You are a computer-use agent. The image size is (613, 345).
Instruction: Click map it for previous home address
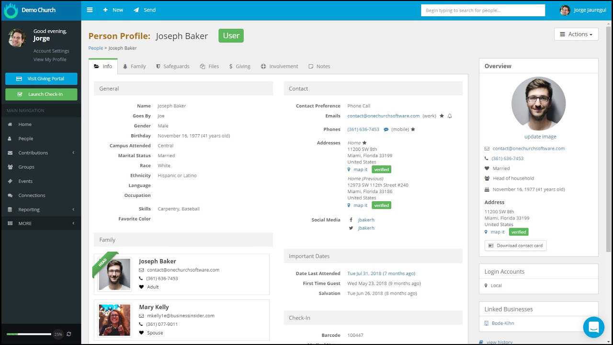pyautogui.click(x=360, y=206)
